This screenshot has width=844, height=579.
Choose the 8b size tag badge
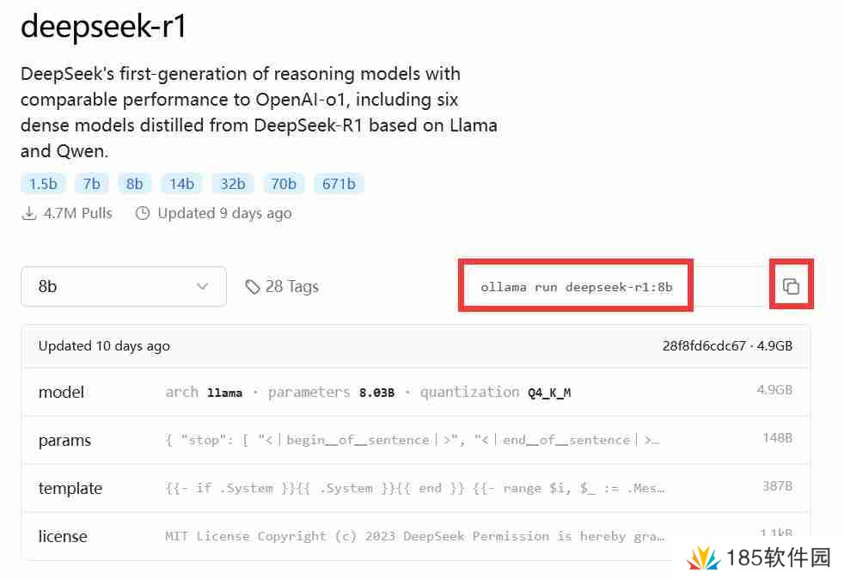coord(134,184)
